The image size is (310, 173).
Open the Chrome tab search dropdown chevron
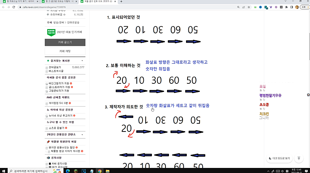click(x=285, y=1)
